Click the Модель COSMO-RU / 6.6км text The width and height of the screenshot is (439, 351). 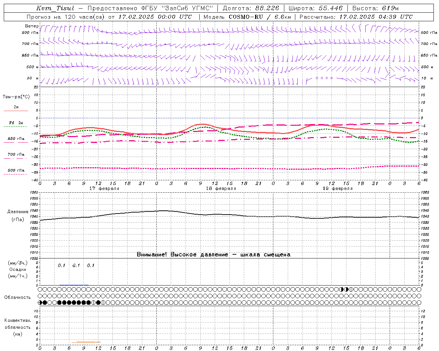pyautogui.click(x=247, y=17)
